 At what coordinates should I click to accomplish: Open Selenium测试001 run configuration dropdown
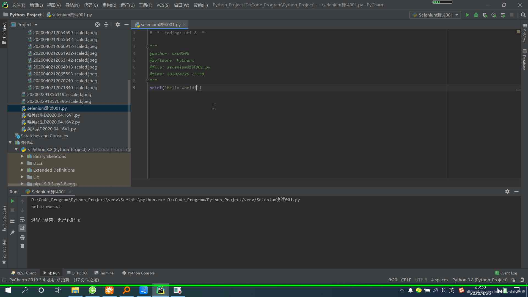coord(435,15)
